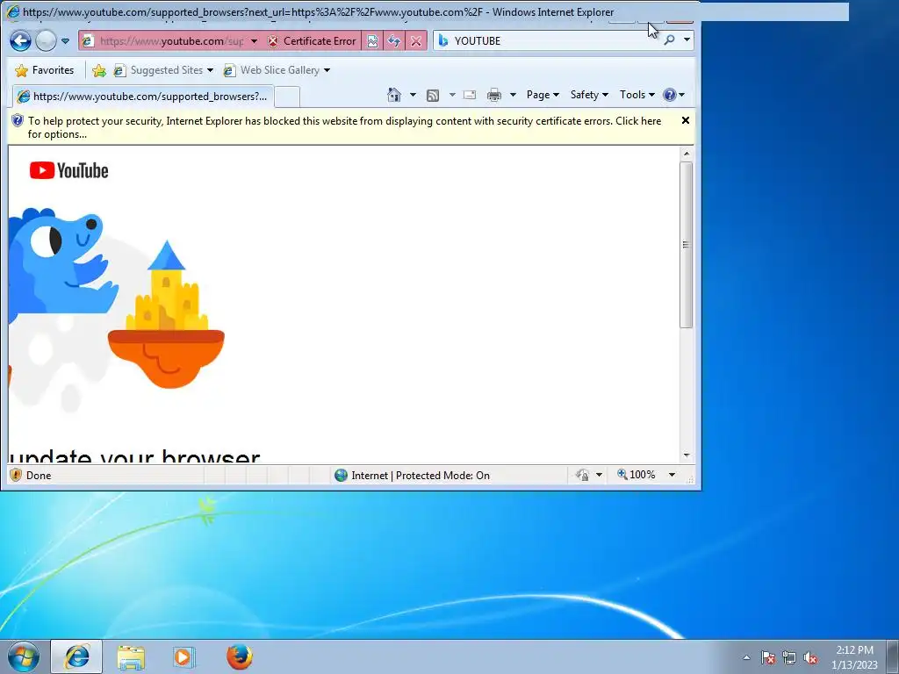Open the Favorites center
The height and width of the screenshot is (674, 899).
coord(45,70)
